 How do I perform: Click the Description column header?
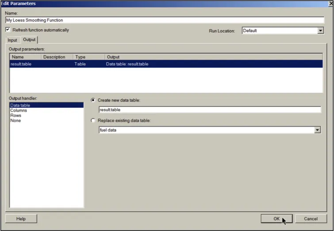click(57, 57)
